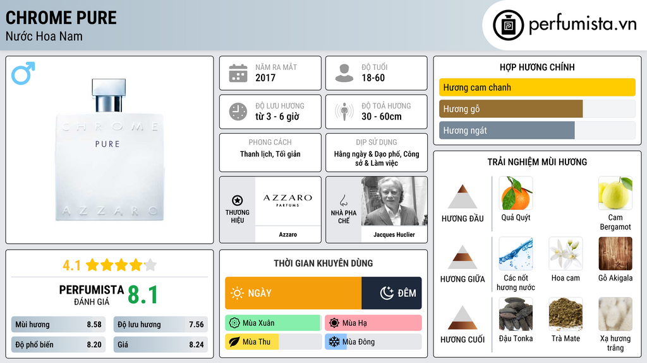Click the Hợp hương chính heading
This screenshot has height=363, width=647.
coord(537,67)
